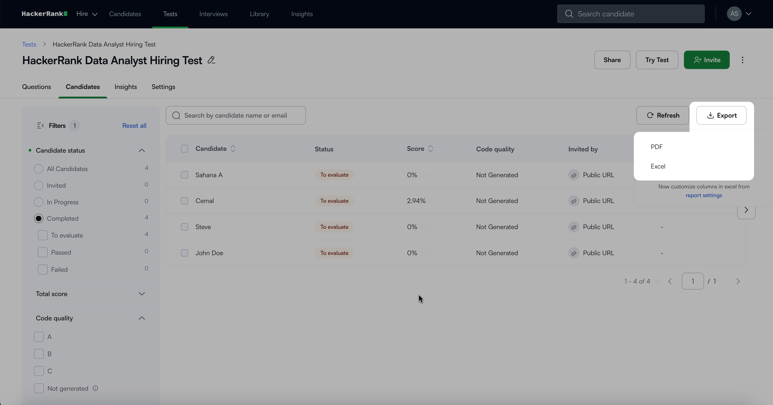Switch to the Settings tab
The width and height of the screenshot is (773, 405).
[x=163, y=87]
